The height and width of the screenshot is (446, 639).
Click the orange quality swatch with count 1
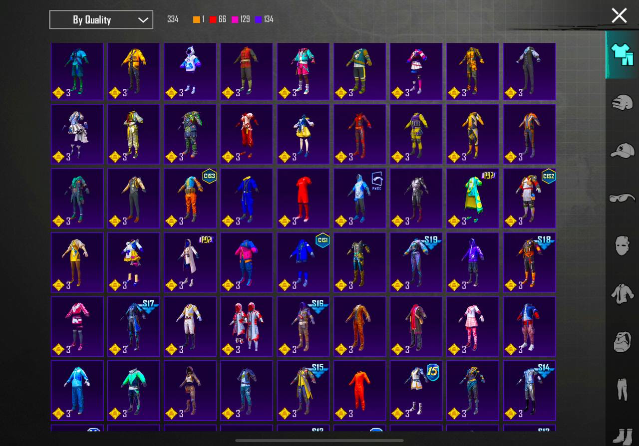click(197, 19)
